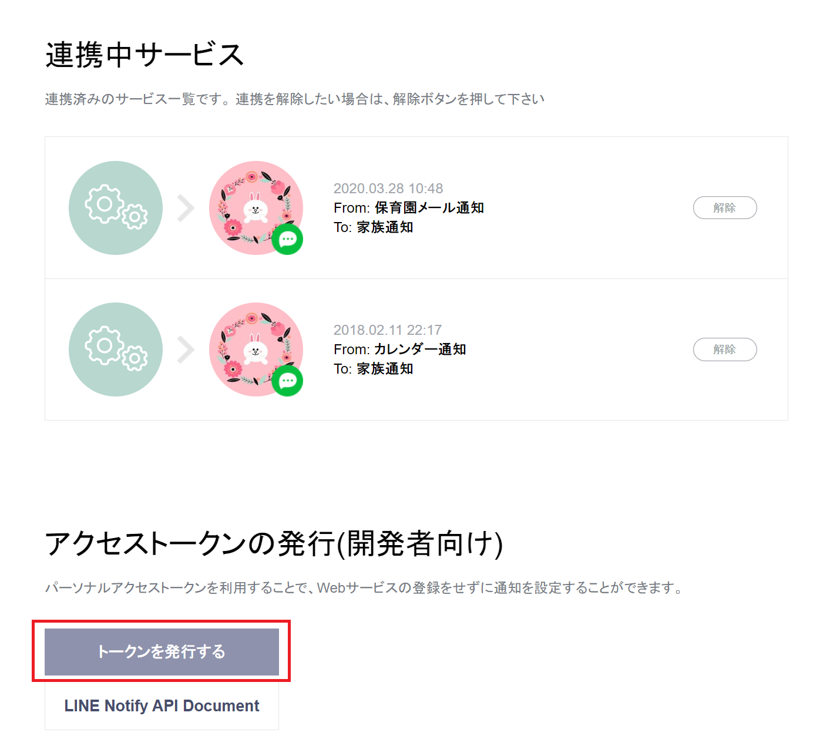The width and height of the screenshot is (820, 746).
Task: Click the 2020.03.28 10:48 timestamp
Action: [388, 189]
